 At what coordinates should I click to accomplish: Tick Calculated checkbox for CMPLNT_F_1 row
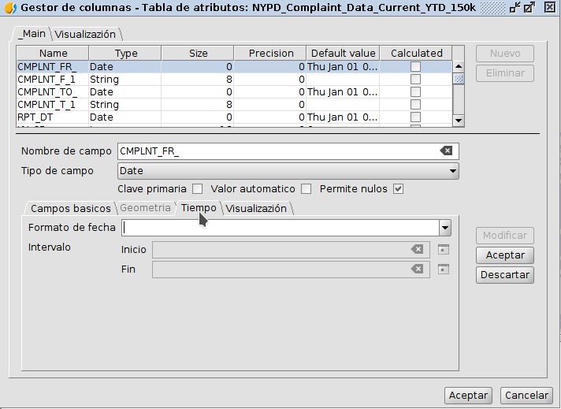tap(415, 80)
